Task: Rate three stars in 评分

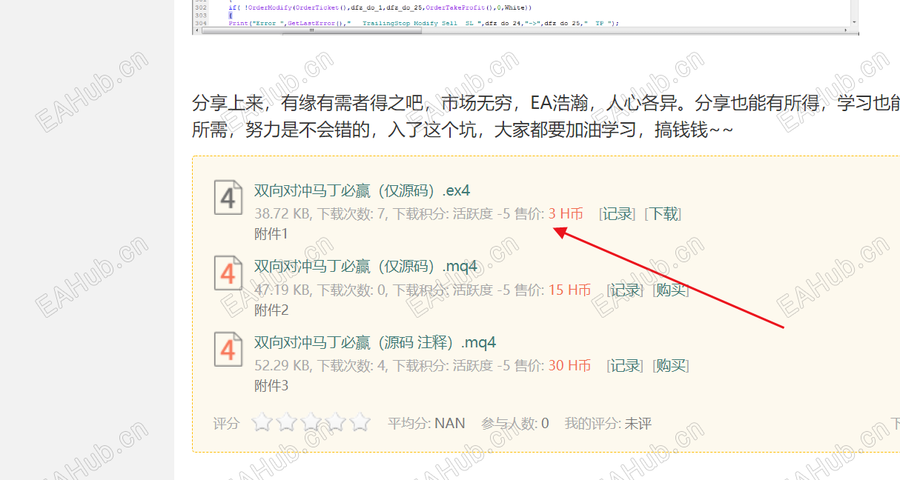Action: (311, 422)
